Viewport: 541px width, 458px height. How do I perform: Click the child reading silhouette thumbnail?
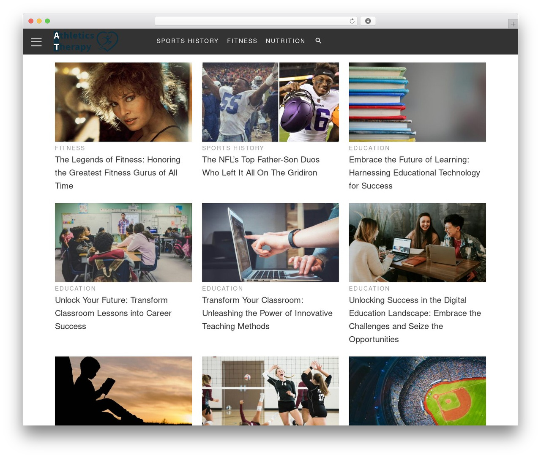[123, 391]
